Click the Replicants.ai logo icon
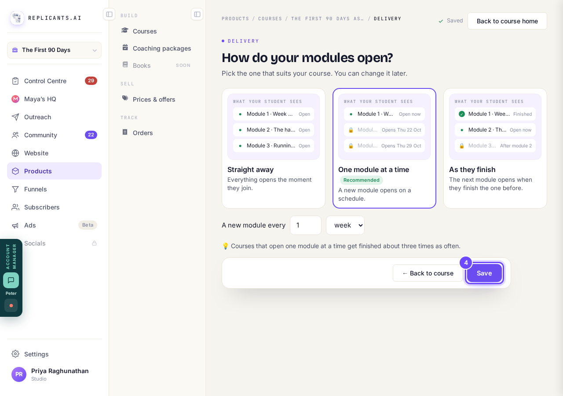The height and width of the screenshot is (396, 563). point(17,18)
